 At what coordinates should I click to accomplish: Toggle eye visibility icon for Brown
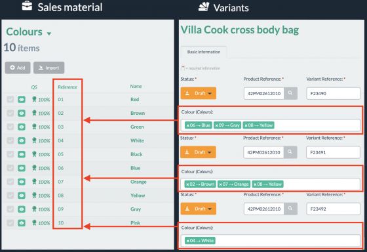22,113
